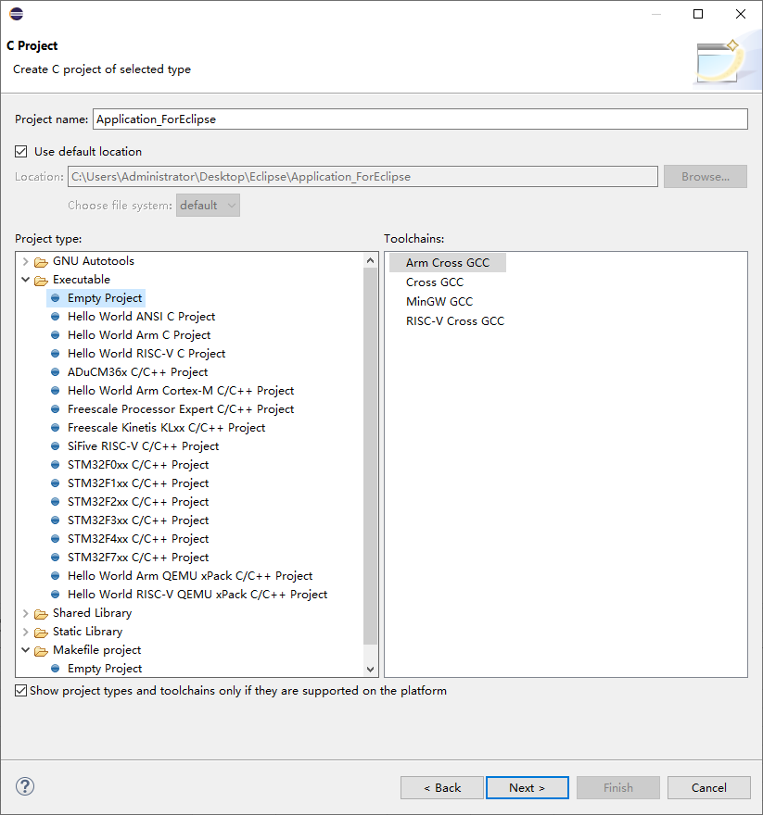763x815 pixels.
Task: Click the Makefile project folder icon
Action: click(41, 651)
